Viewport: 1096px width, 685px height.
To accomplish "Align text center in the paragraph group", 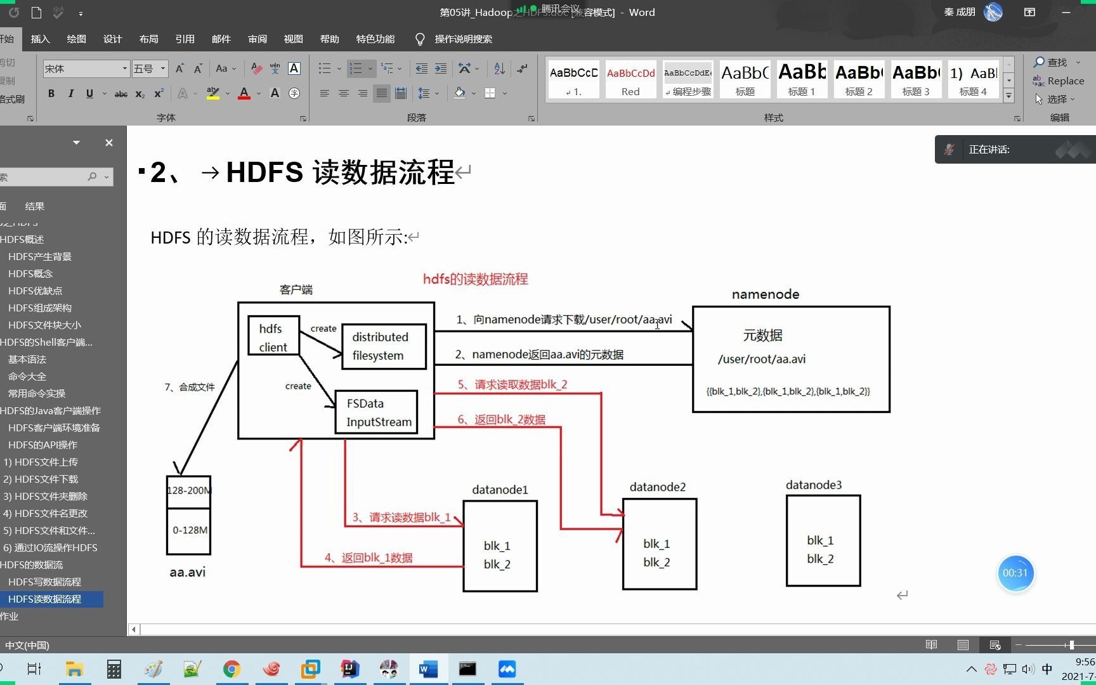I will click(x=343, y=93).
